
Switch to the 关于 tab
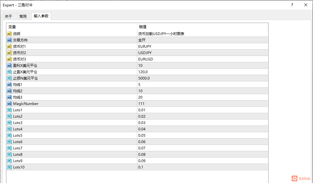tap(8, 16)
